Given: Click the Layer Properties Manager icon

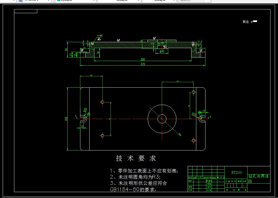Looking at the screenshot, I should click(x=20, y=1).
